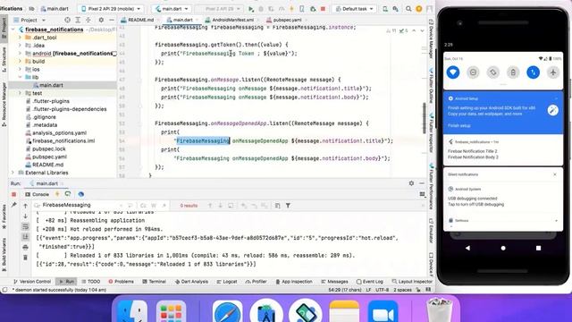Open the Terminal tool window tab
The width and height of the screenshot is (572, 322).
pos(155,282)
